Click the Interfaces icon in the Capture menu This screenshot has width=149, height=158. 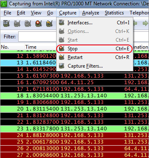tap(61, 23)
